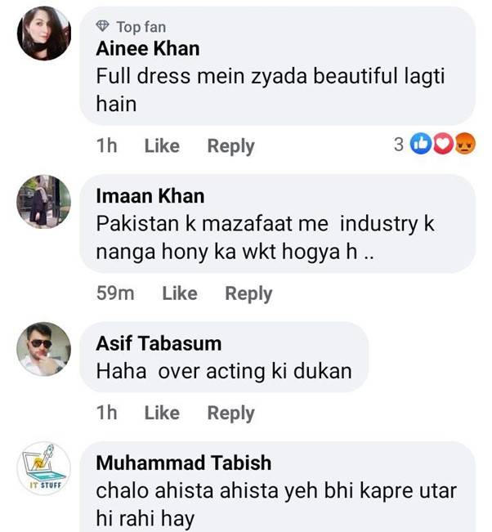
Task: Open Imaan Khan's profile name link
Action: pos(150,196)
